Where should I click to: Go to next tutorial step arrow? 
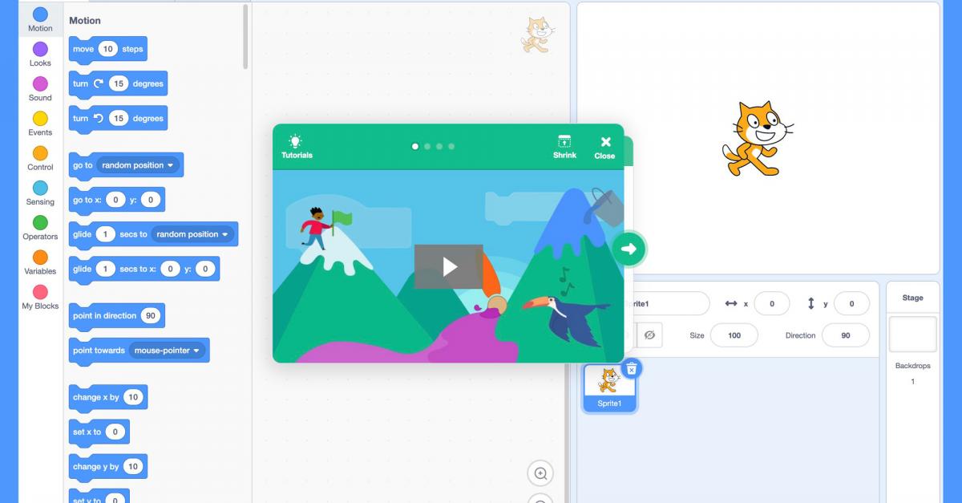(629, 249)
